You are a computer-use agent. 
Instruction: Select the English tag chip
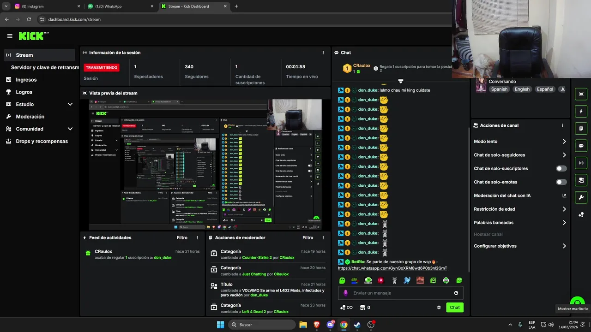522,89
